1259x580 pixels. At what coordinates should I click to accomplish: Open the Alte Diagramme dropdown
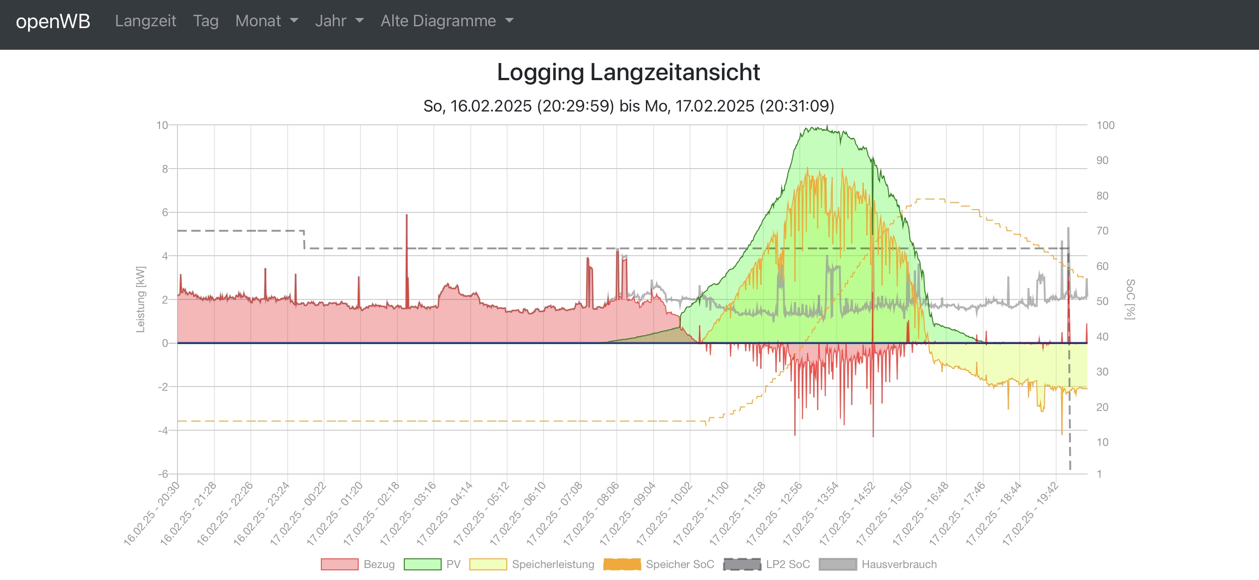pyautogui.click(x=447, y=21)
